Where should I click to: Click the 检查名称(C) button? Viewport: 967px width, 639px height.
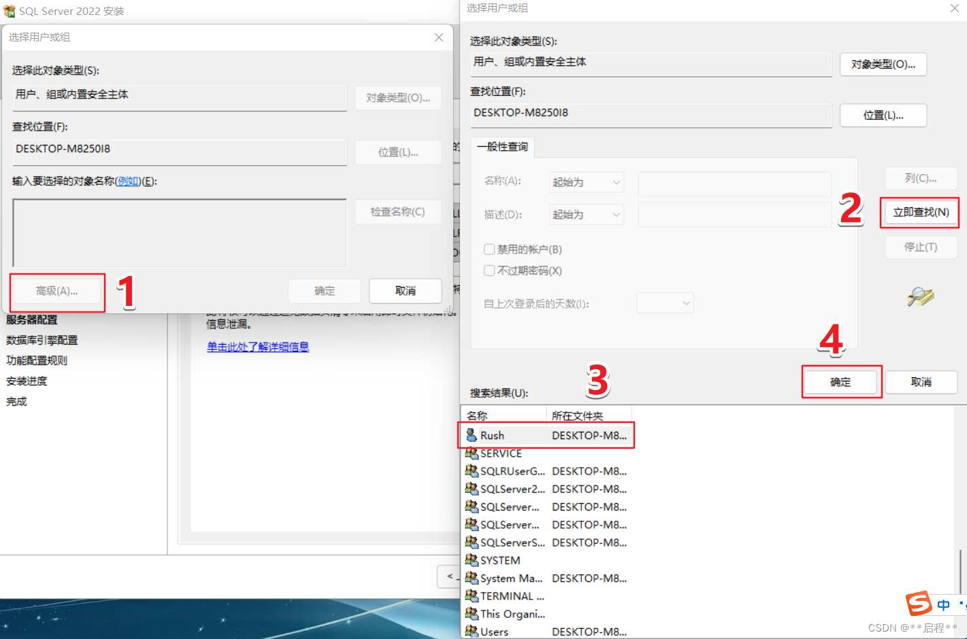(398, 212)
